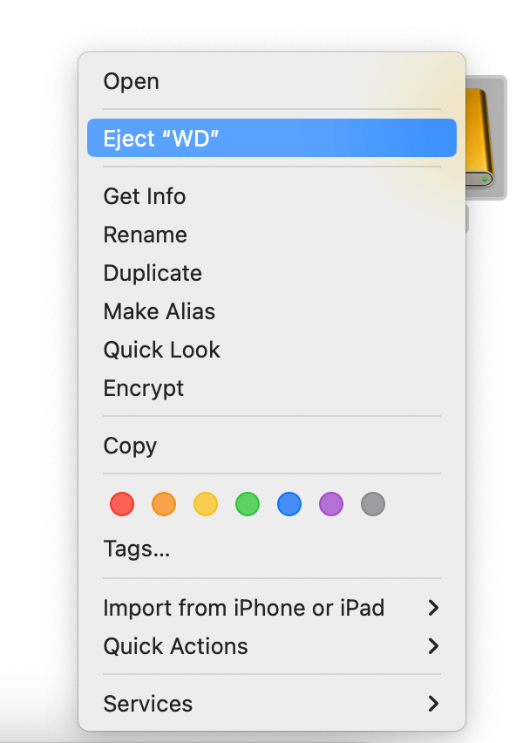Open Quick Look preview
This screenshot has width=516, height=743.
(x=162, y=350)
